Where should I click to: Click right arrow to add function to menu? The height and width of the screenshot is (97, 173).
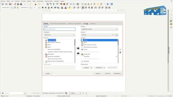pos(78,48)
